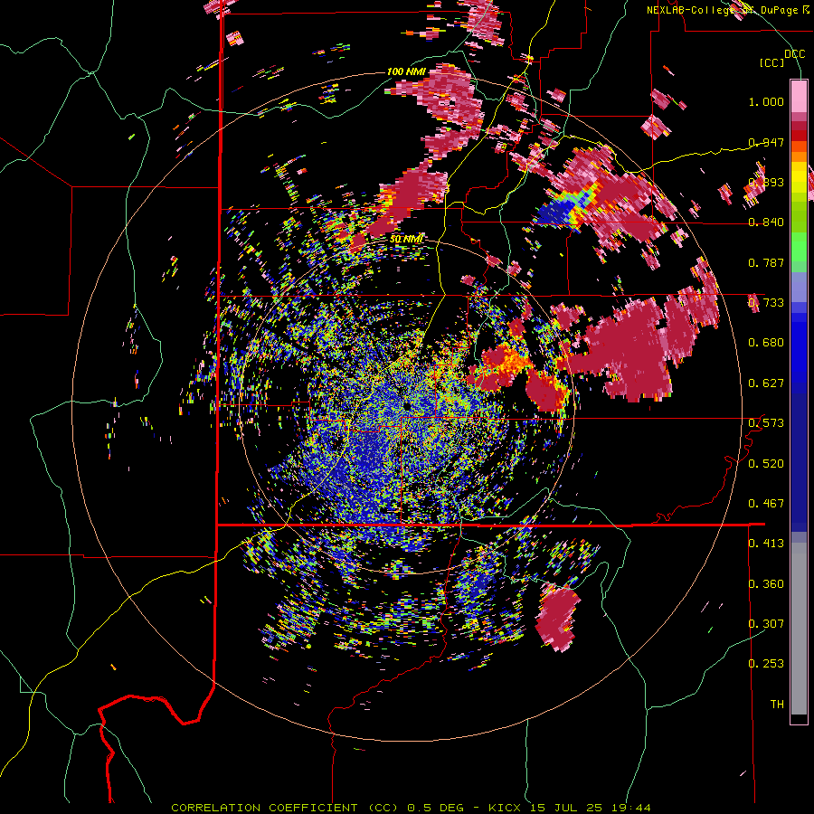
Task: Pick the light pink top color bar segment
Action: tap(799, 96)
